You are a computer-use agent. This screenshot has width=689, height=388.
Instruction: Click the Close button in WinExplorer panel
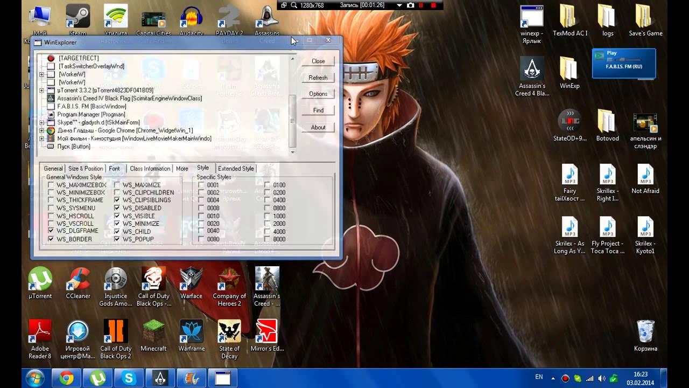click(x=318, y=61)
